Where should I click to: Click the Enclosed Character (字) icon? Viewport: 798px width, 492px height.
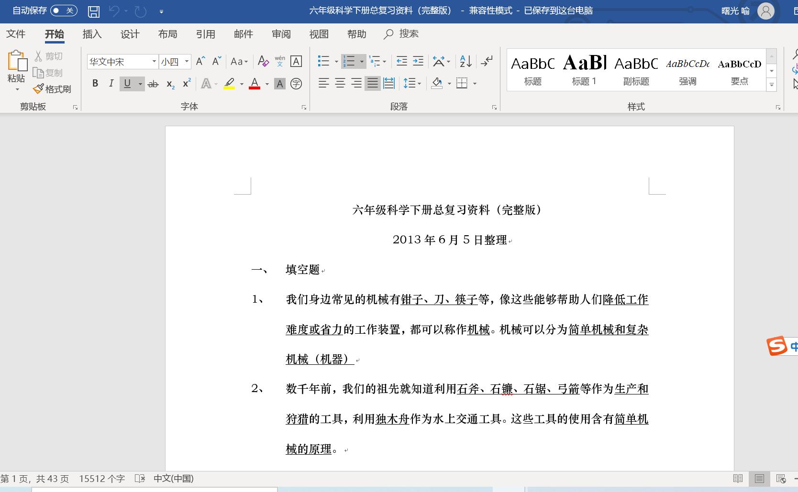tap(296, 84)
